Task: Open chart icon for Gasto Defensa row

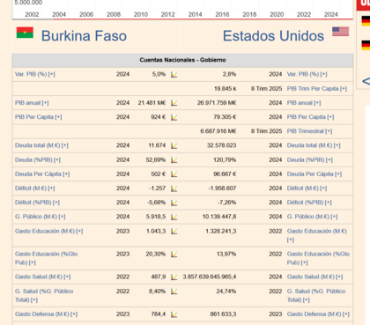Action: point(174,314)
